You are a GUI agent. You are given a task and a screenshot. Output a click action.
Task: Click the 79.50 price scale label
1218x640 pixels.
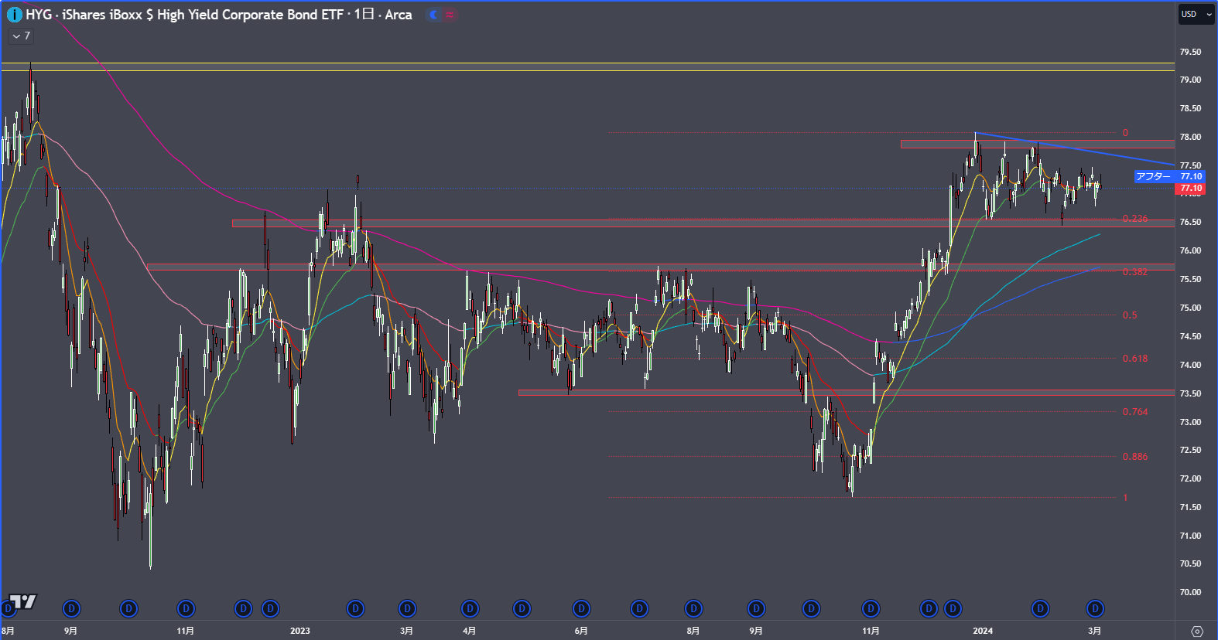click(1190, 52)
